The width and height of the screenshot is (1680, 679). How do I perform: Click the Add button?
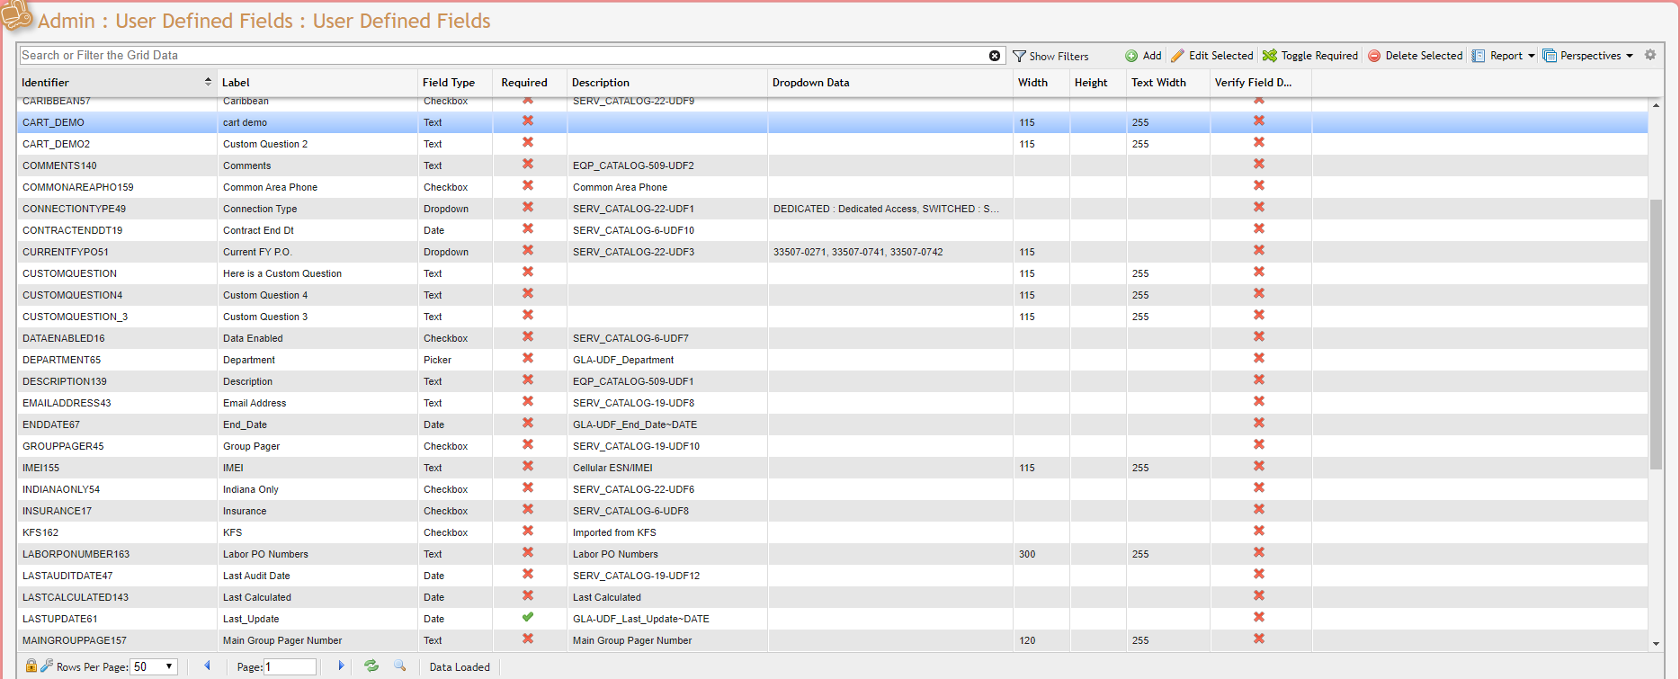coord(1143,56)
